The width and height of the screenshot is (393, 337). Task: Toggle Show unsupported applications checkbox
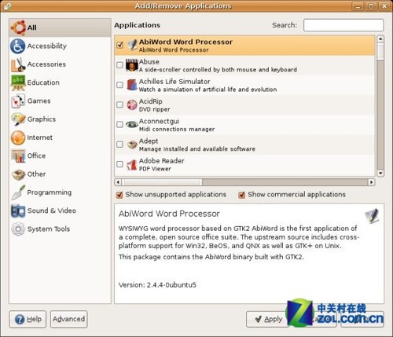(x=119, y=195)
